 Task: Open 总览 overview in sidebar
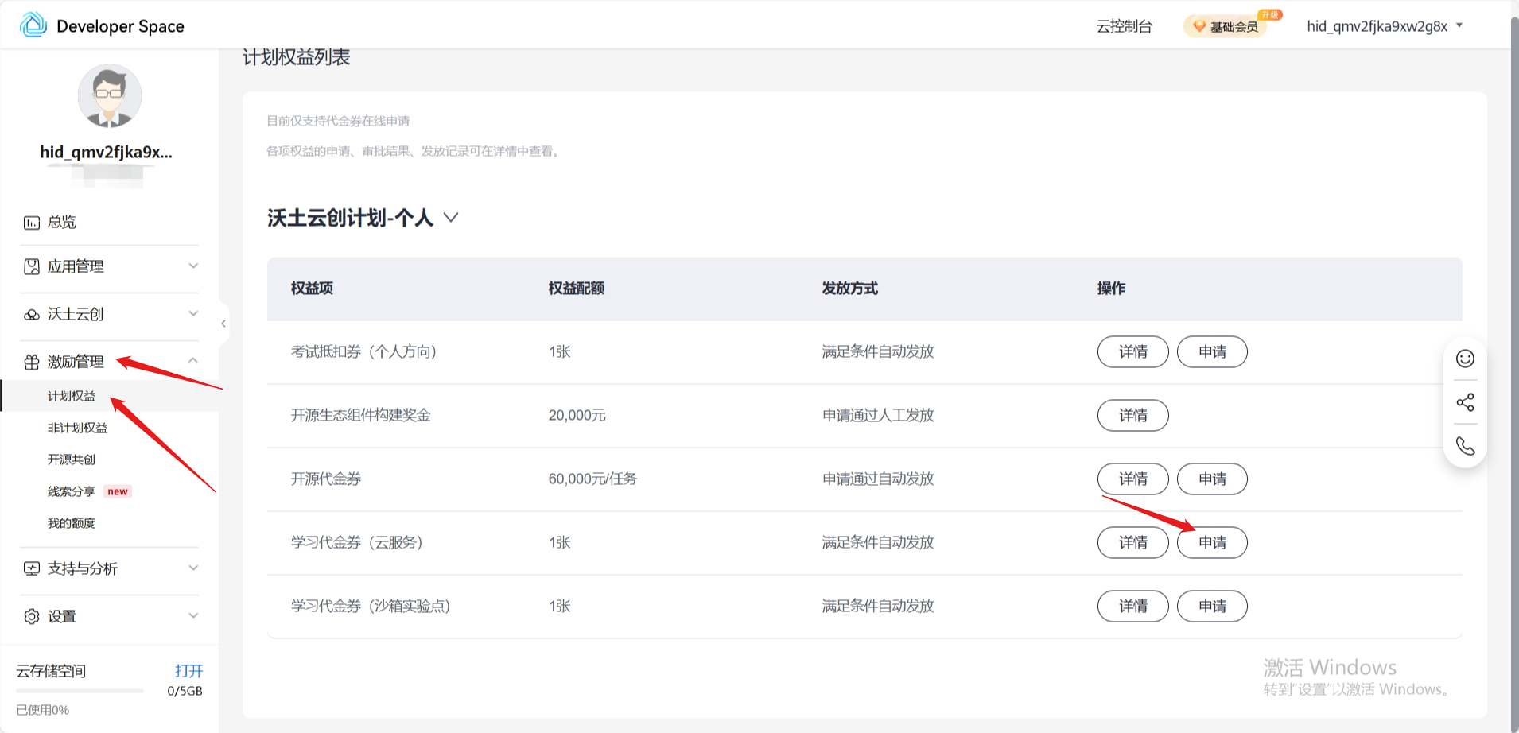pyautogui.click(x=62, y=222)
